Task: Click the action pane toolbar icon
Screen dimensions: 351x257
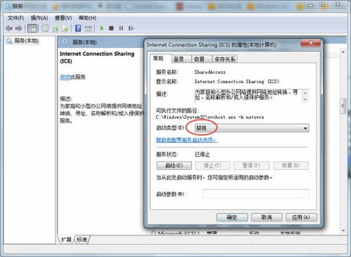Action: click(x=88, y=28)
